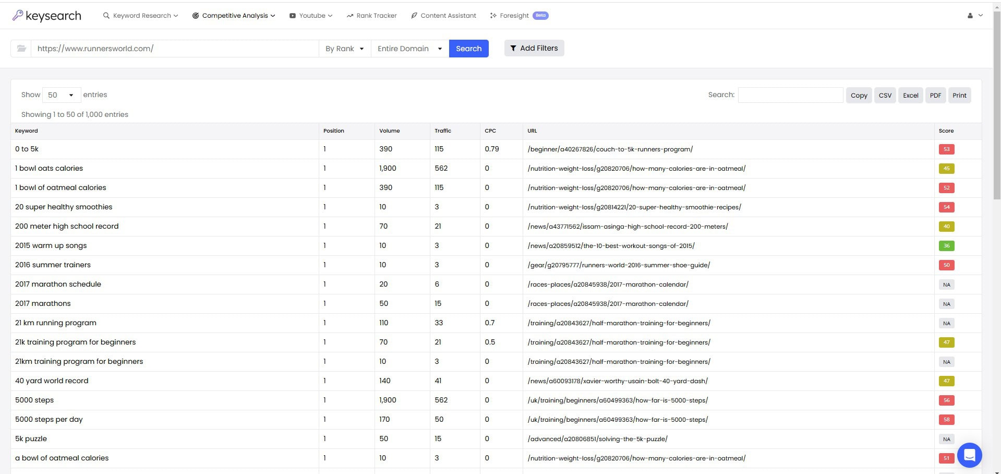Click the Search button

coord(468,49)
